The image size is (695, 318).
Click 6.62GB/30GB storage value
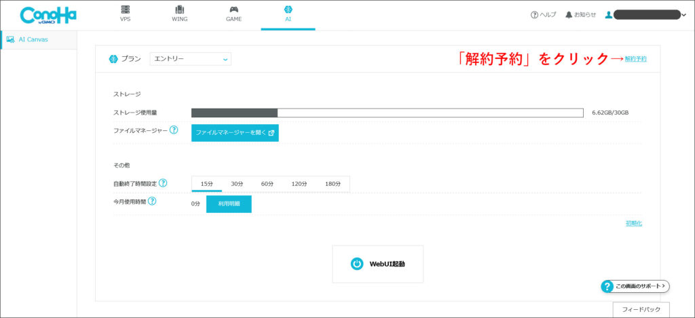tap(610, 113)
